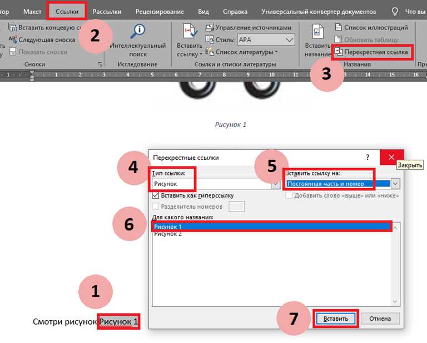Open the Вид tab

click(203, 12)
